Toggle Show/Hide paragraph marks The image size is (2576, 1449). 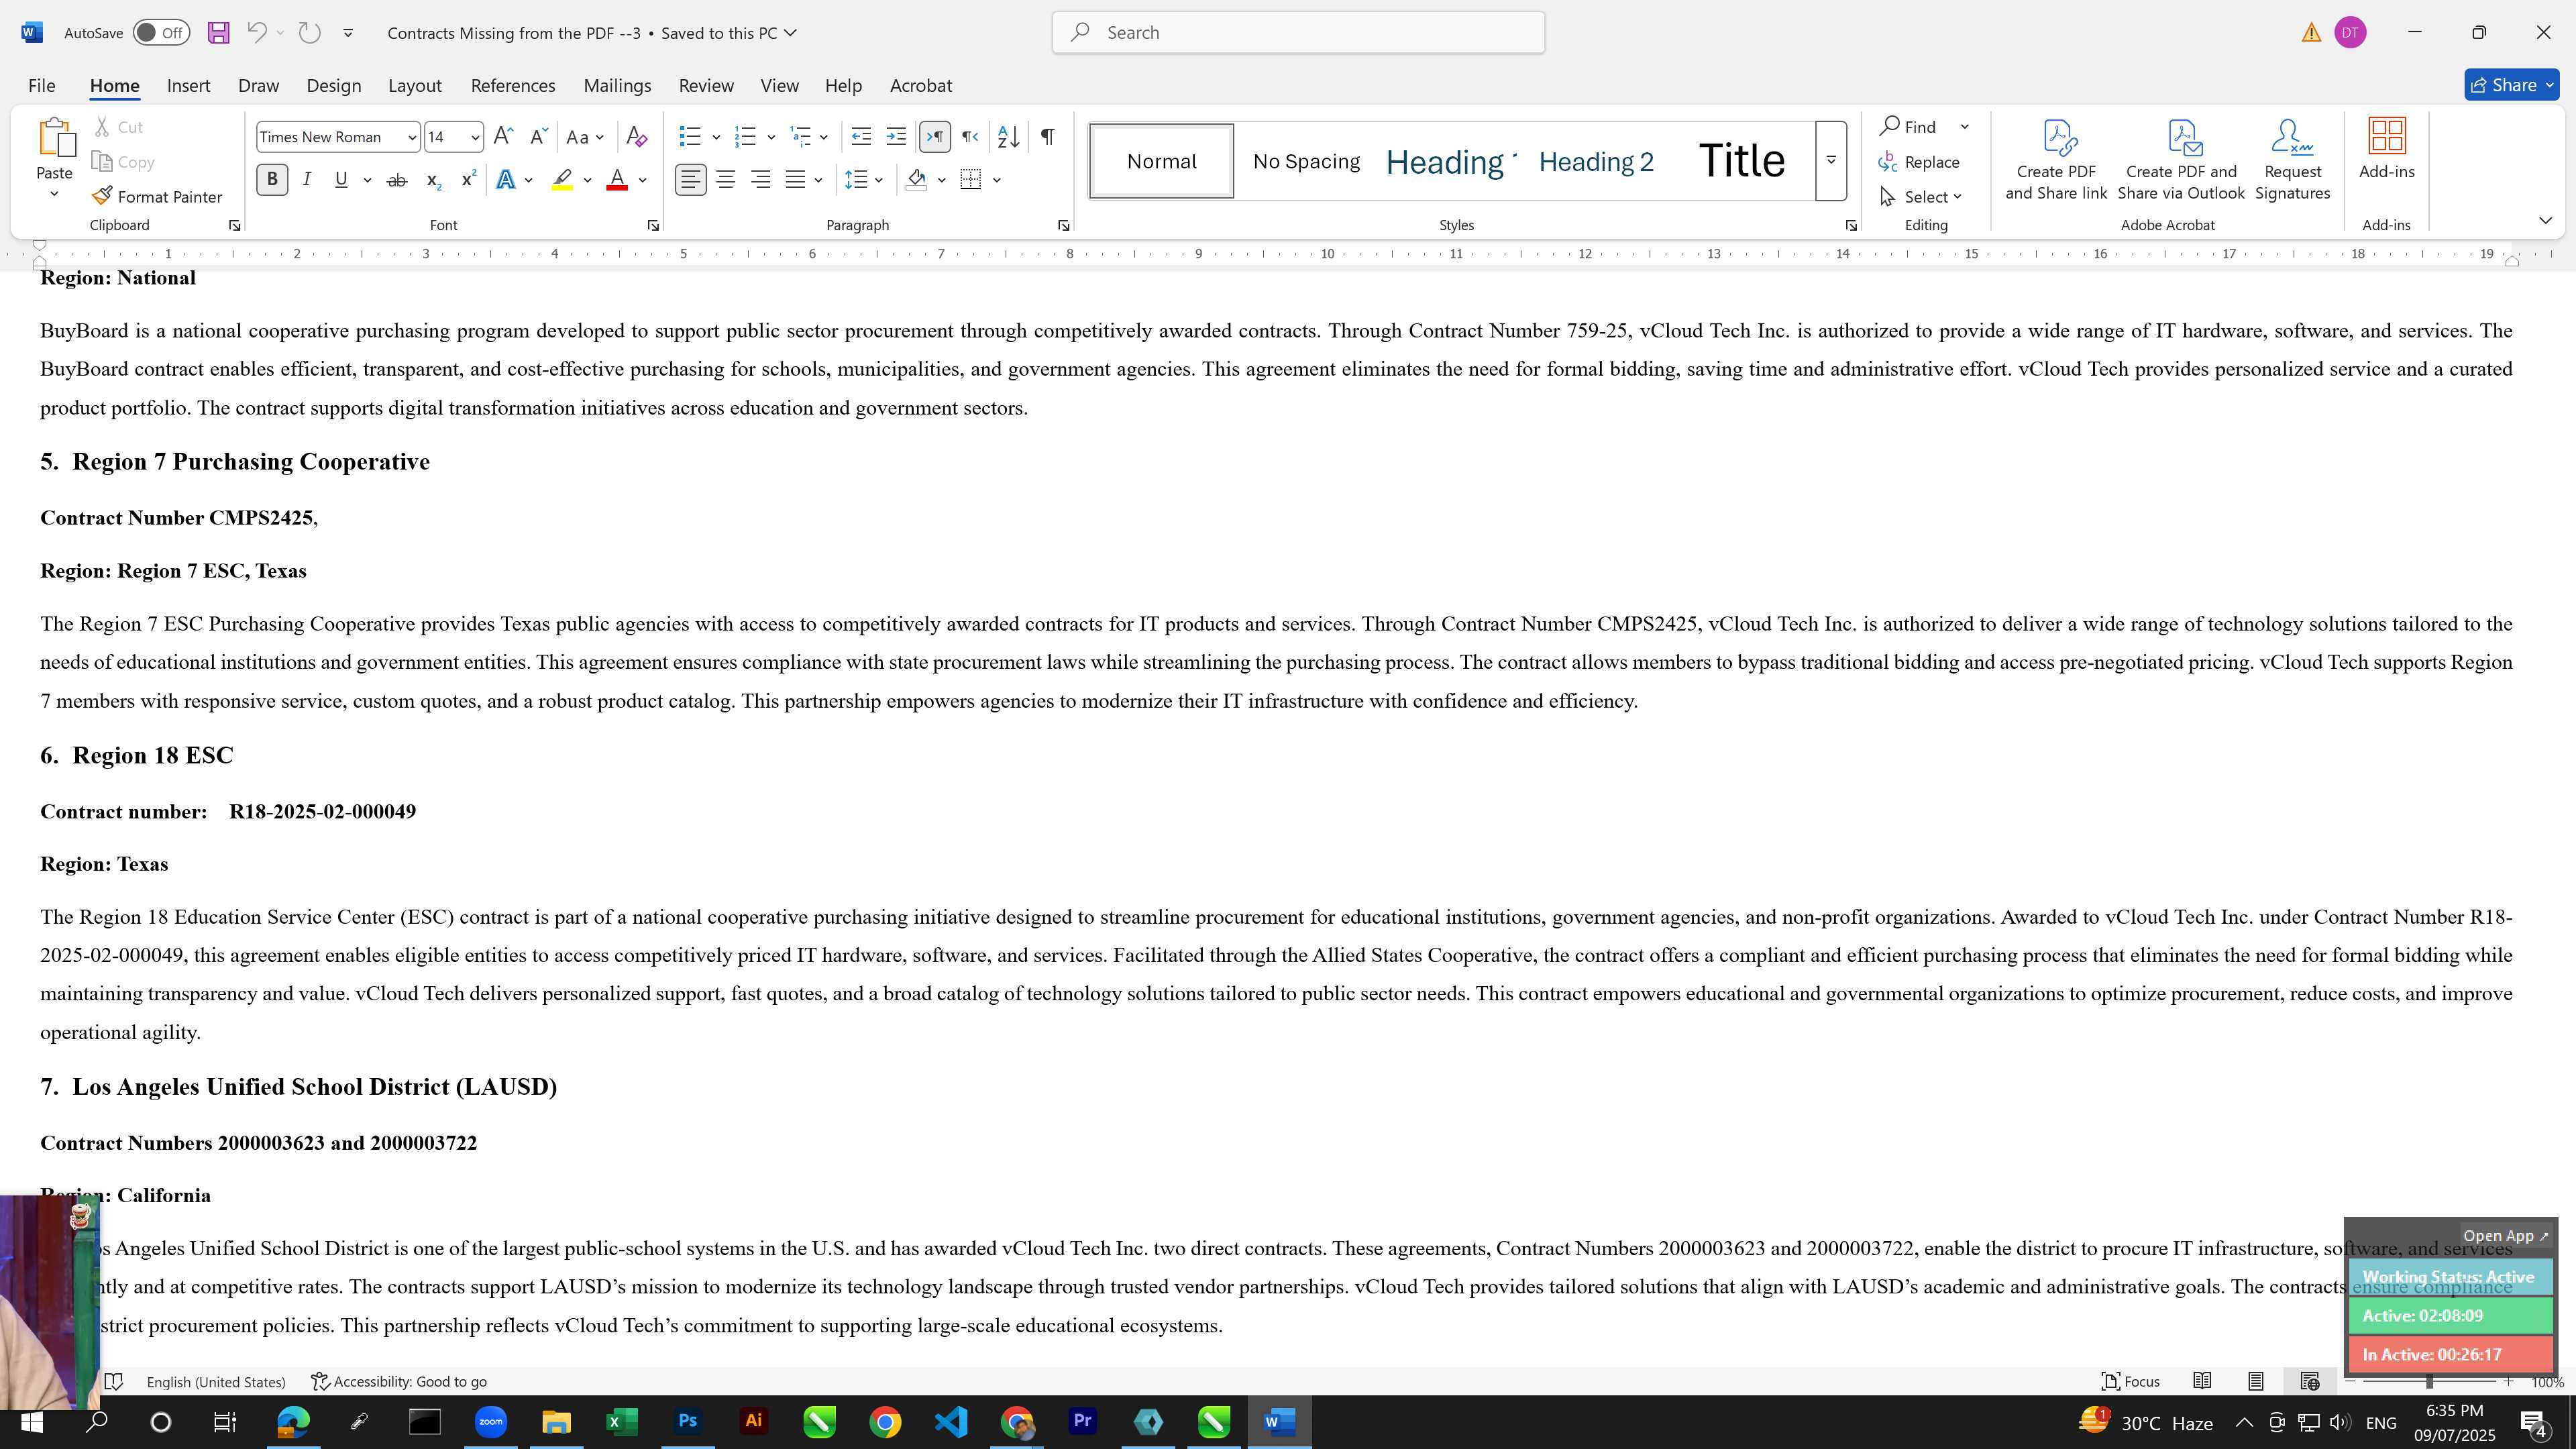[1047, 137]
